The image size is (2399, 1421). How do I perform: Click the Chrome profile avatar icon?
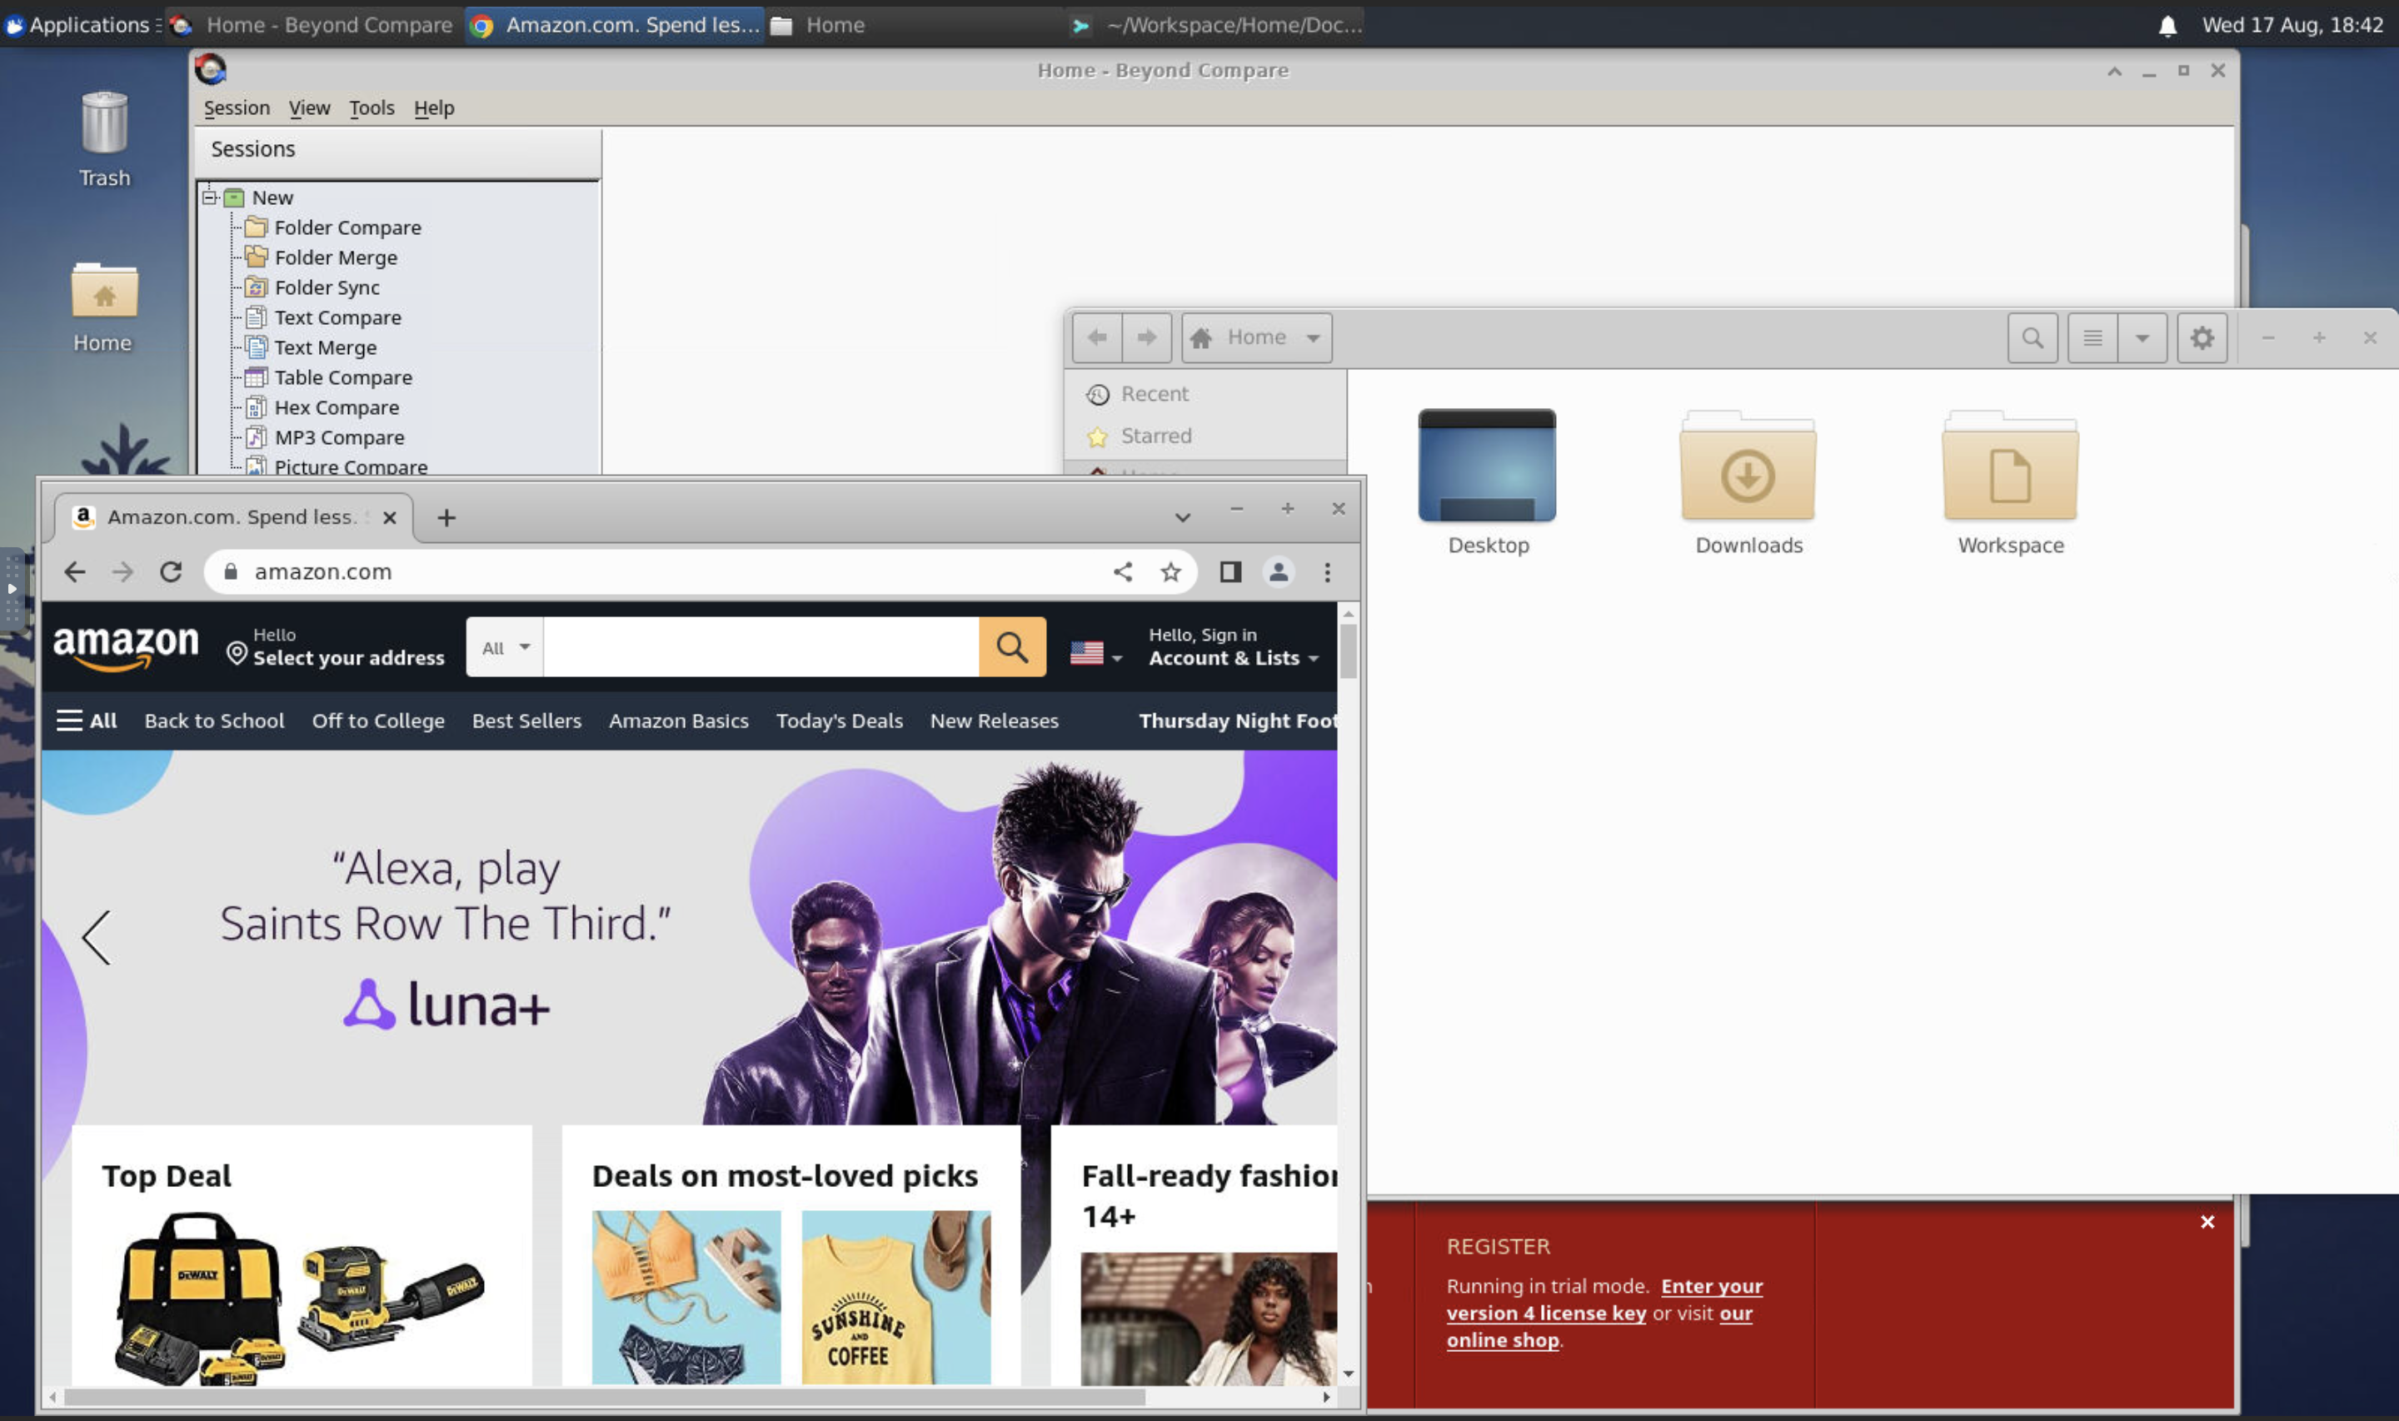coord(1278,571)
